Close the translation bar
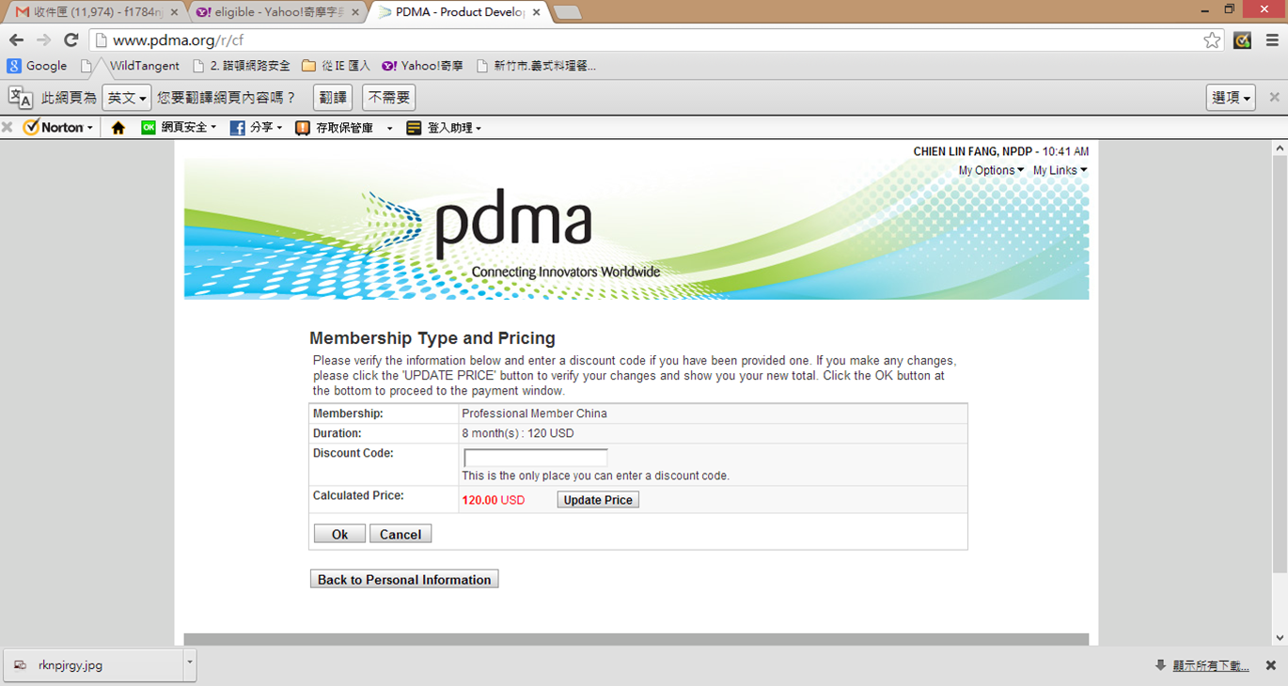This screenshot has width=1288, height=686. coord(1274,98)
